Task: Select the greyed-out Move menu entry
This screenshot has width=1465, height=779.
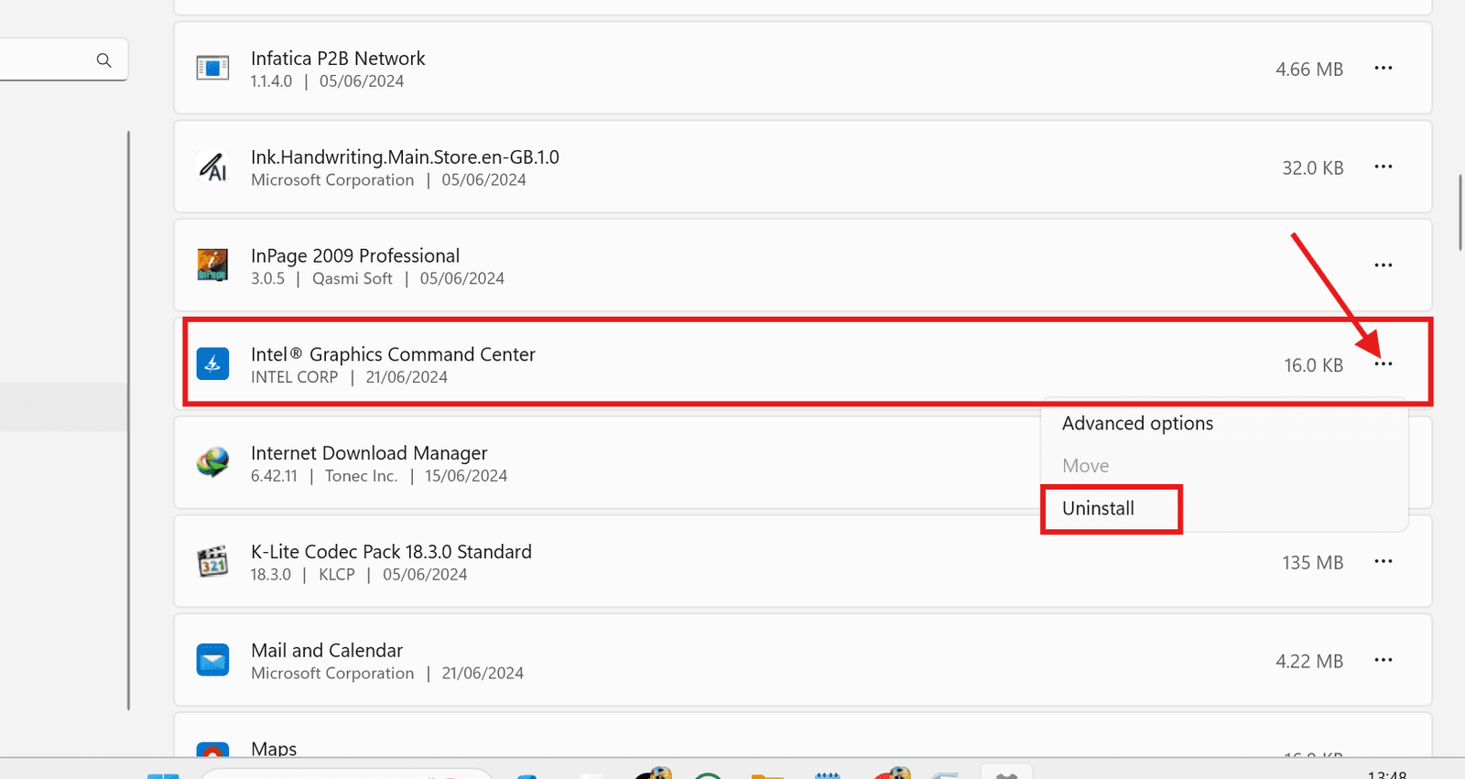Action: click(1085, 466)
